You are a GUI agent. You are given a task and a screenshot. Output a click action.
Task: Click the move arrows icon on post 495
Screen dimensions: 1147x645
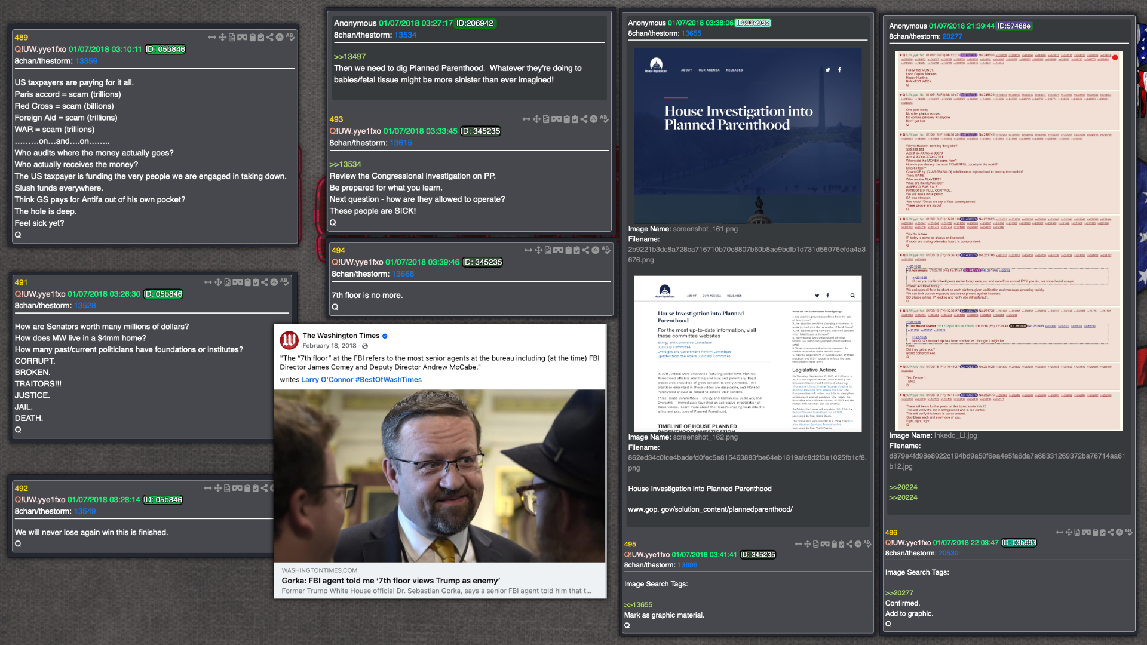pyautogui.click(x=808, y=544)
